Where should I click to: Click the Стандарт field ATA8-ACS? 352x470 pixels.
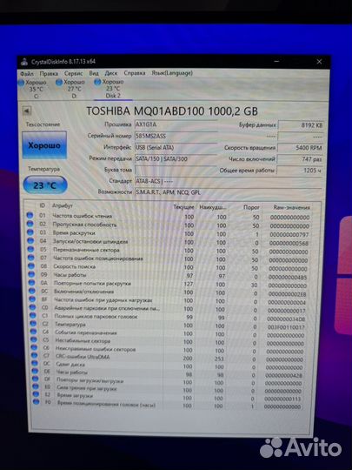click(228, 181)
